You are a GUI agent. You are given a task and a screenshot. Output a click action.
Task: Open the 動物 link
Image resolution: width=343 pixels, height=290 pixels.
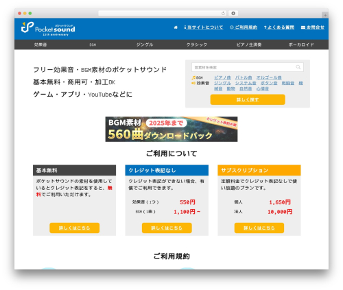230,88
